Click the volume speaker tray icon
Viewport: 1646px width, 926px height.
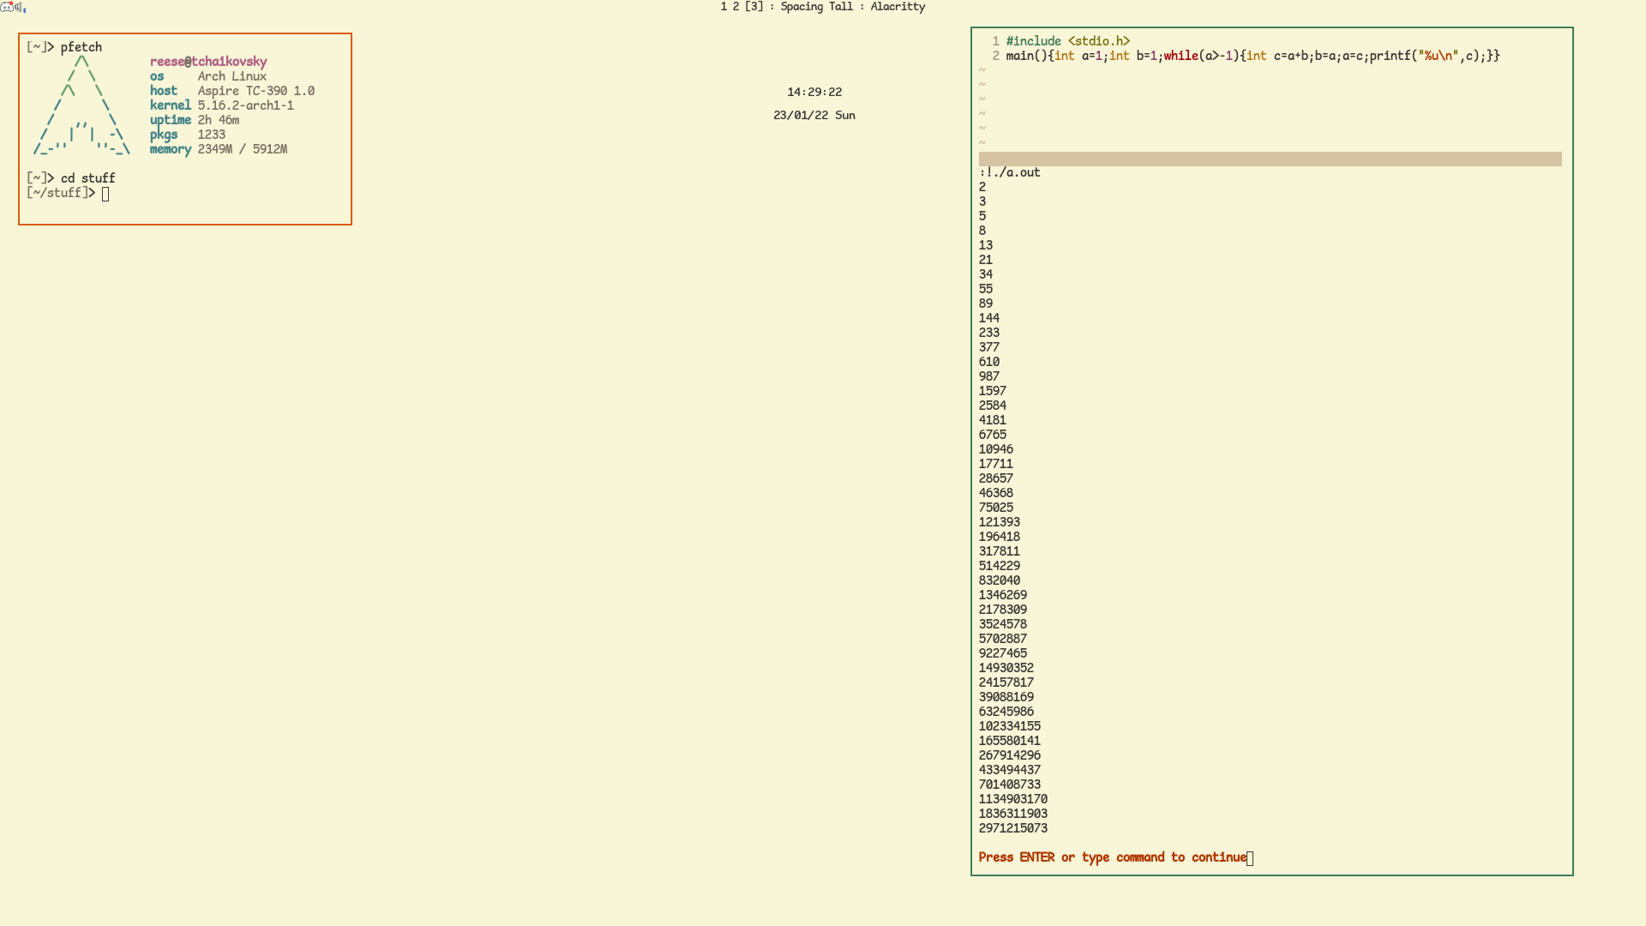click(x=20, y=7)
